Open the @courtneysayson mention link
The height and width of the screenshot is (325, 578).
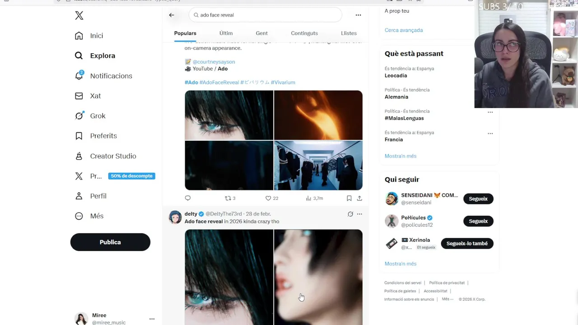pyautogui.click(x=214, y=61)
